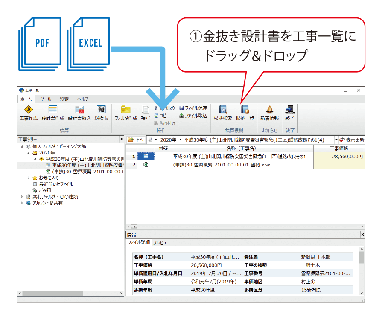Expand the 共有フォルダ tree node
Viewport: 382px width, 320px height.
tap(22, 197)
